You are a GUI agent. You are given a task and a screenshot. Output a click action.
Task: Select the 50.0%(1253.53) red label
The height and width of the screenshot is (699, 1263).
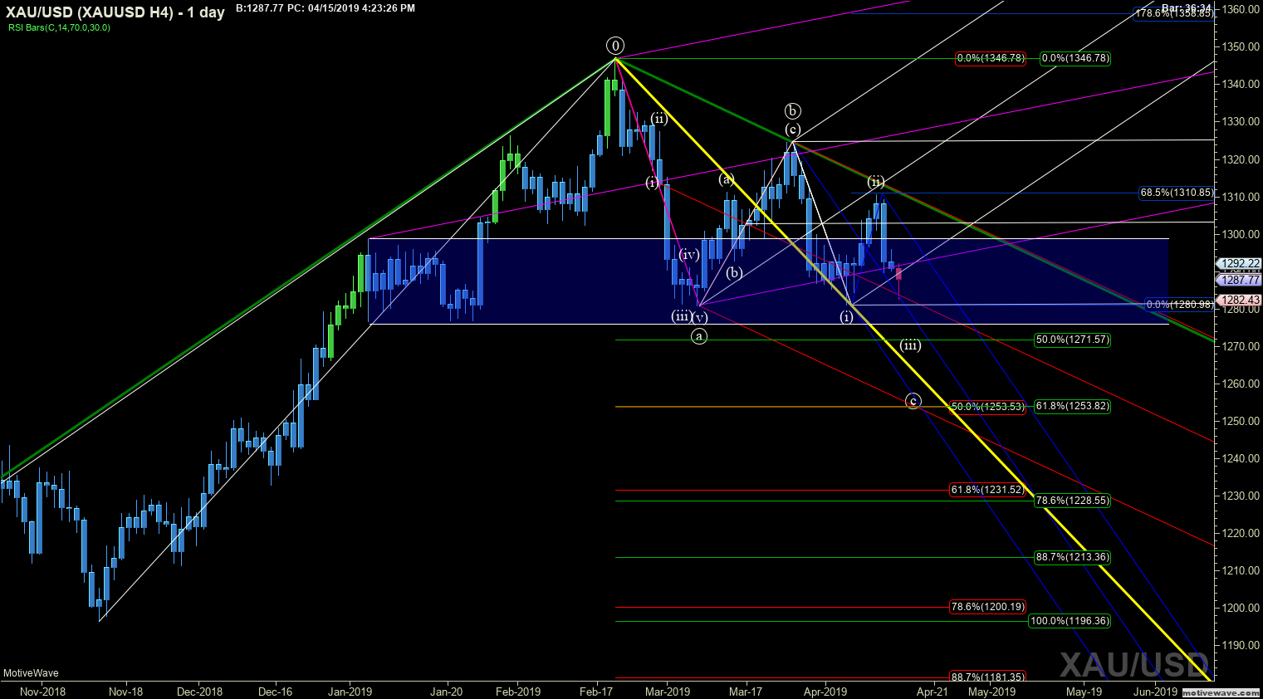click(987, 407)
